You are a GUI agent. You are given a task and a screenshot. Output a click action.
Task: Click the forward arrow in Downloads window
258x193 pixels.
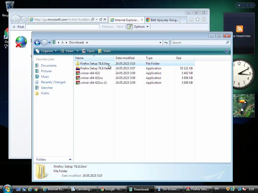[x=44, y=43]
